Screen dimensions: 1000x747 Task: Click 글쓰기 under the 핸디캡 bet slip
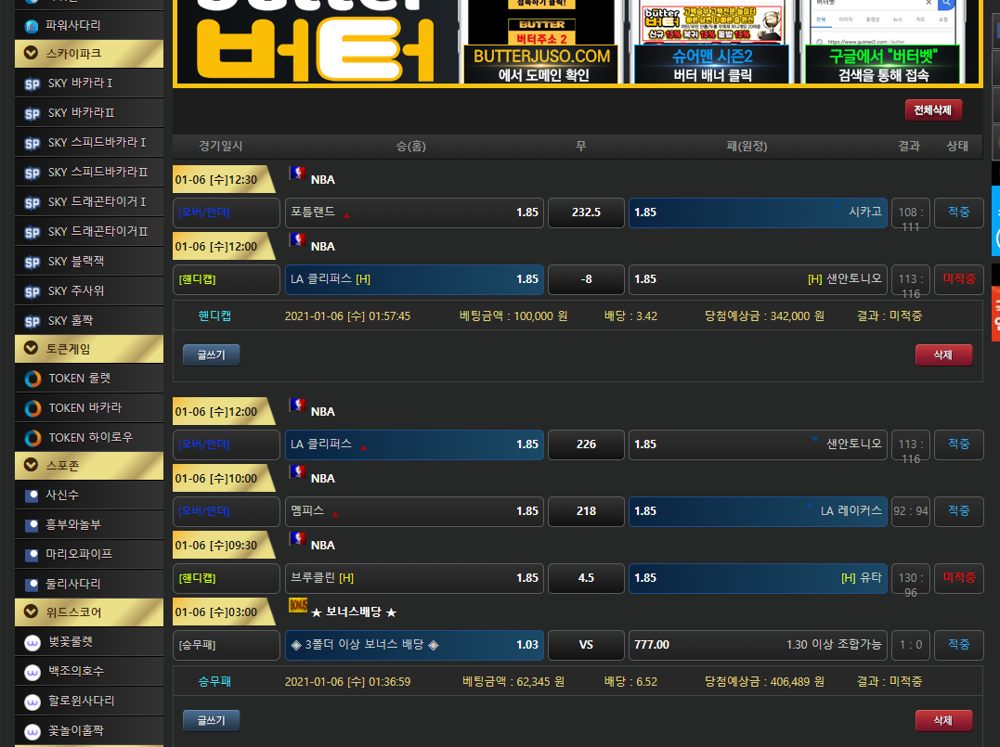click(211, 354)
